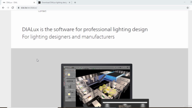This screenshot has width=192, height=108.
Task: Close the Download DIALux lighting design tab
Action: [x=69, y=2]
